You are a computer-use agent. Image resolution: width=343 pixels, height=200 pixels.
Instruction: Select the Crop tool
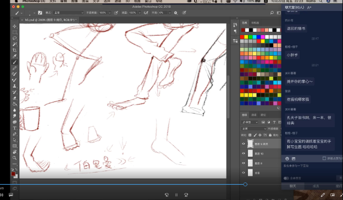tap(15, 50)
